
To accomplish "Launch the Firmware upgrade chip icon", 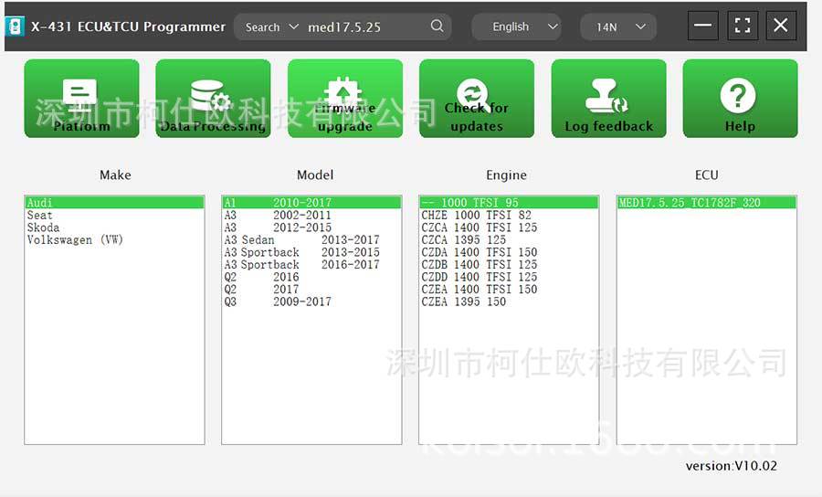I will (x=345, y=99).
